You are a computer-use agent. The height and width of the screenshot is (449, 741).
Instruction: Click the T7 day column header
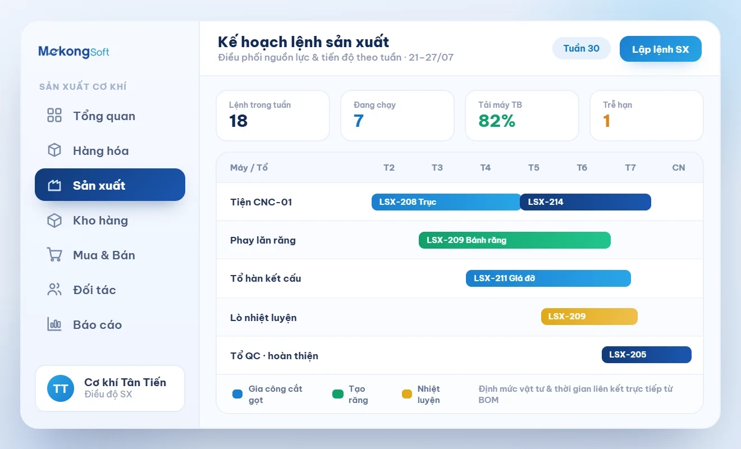click(x=630, y=168)
